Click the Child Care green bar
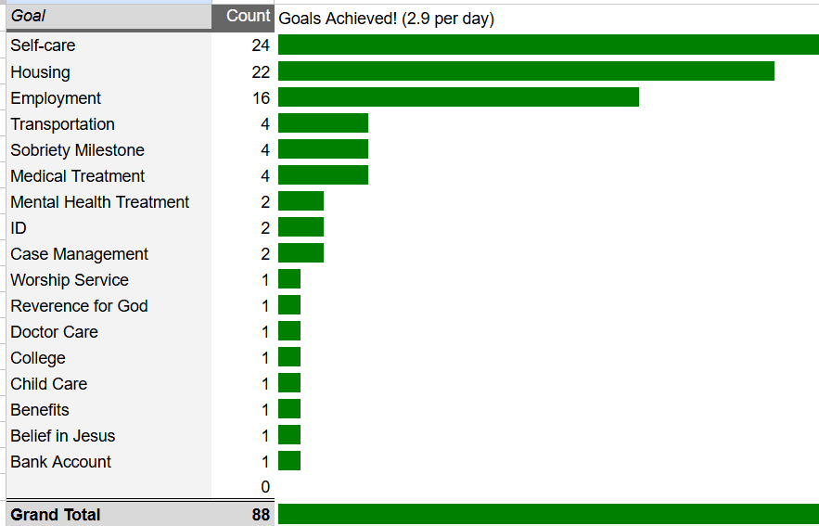This screenshot has height=526, width=819. 289,383
